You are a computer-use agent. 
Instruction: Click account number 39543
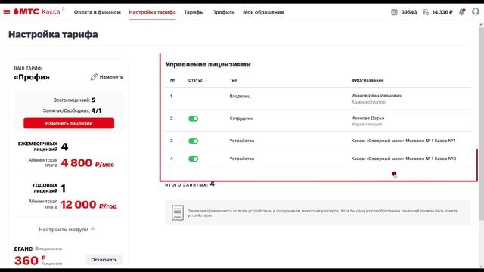(409, 12)
